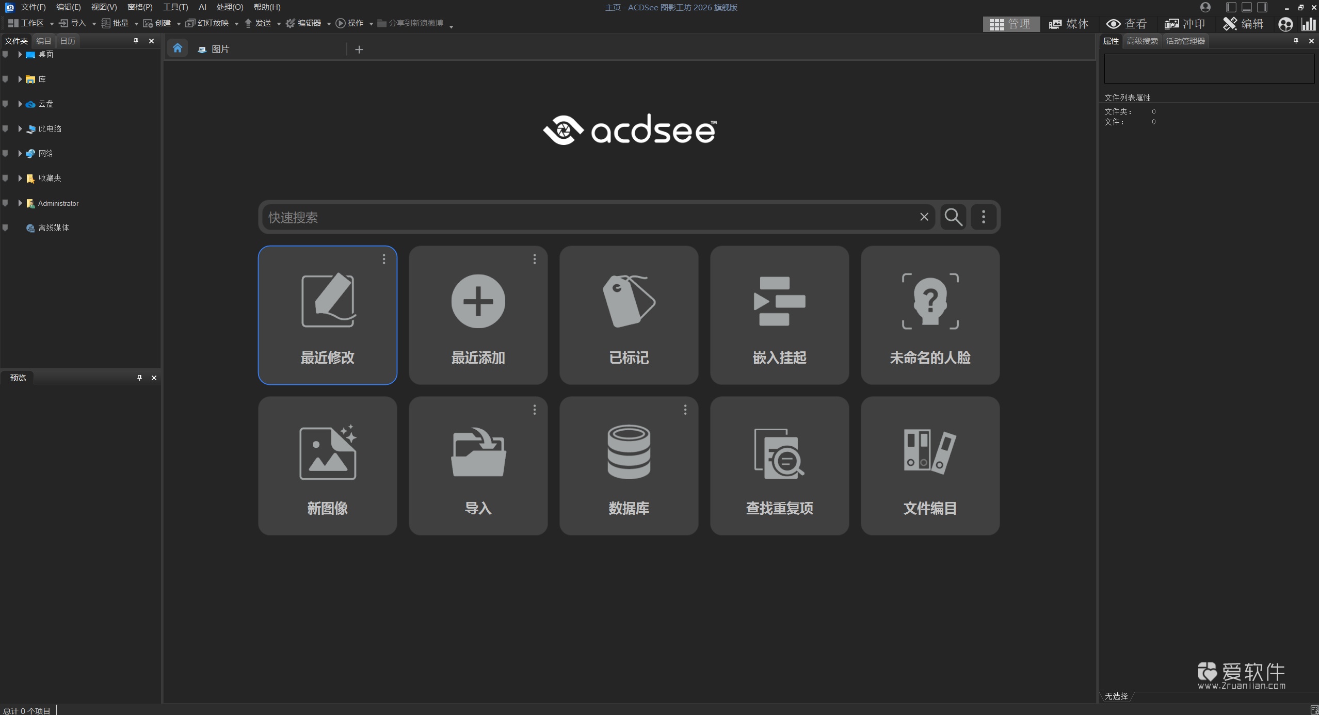Open the 工具(T) menu
This screenshot has height=715, width=1319.
point(175,7)
